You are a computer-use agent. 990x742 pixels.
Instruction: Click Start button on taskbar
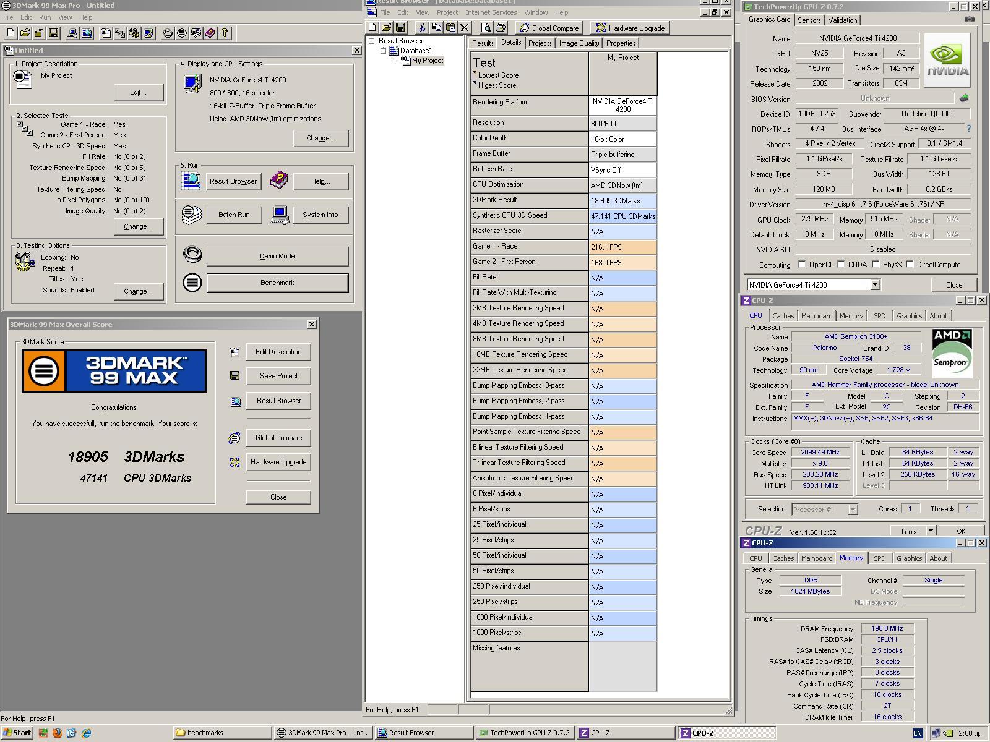17,733
